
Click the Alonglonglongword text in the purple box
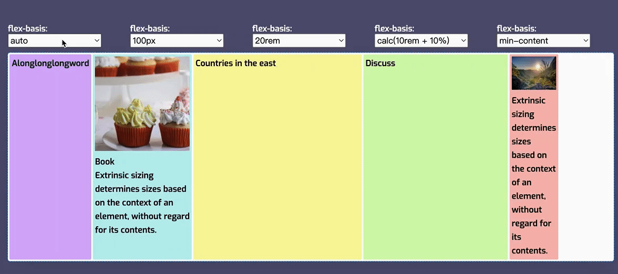[50, 64]
